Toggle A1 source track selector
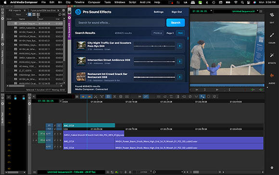Image resolution: width=279 pixels, height=175 pixels. tap(41, 134)
